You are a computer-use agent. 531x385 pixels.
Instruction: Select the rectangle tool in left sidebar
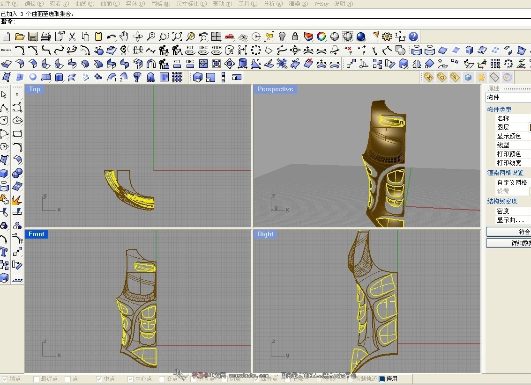[17, 134]
